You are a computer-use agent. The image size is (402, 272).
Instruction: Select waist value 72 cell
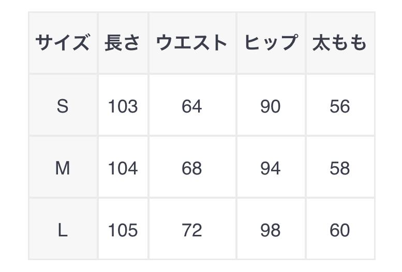coord(192,230)
